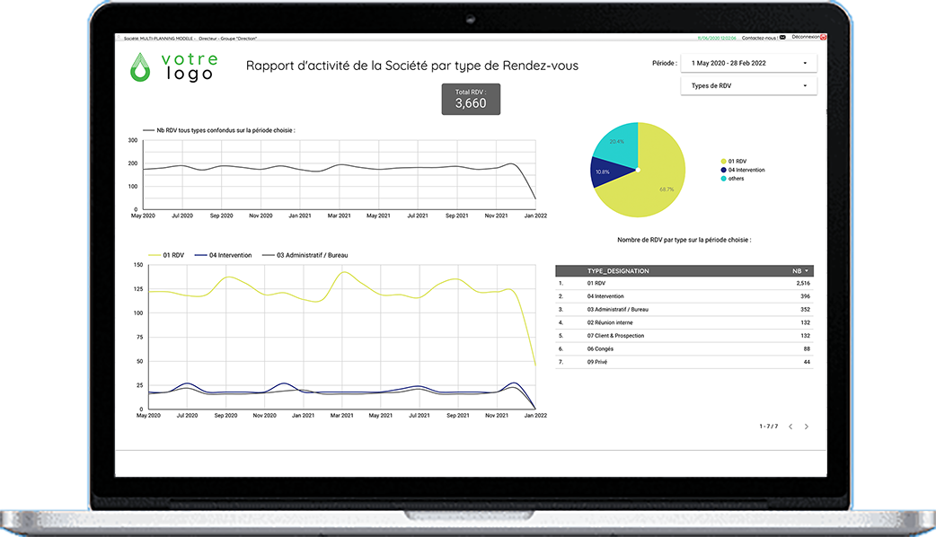Viewport: 936px width, 537px height.
Task: Toggle Nb RDV tous types legend entry
Action: click(219, 130)
